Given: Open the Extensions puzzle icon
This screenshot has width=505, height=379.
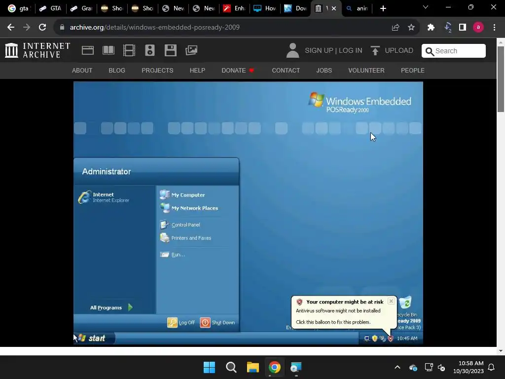Looking at the screenshot, I should (x=431, y=28).
